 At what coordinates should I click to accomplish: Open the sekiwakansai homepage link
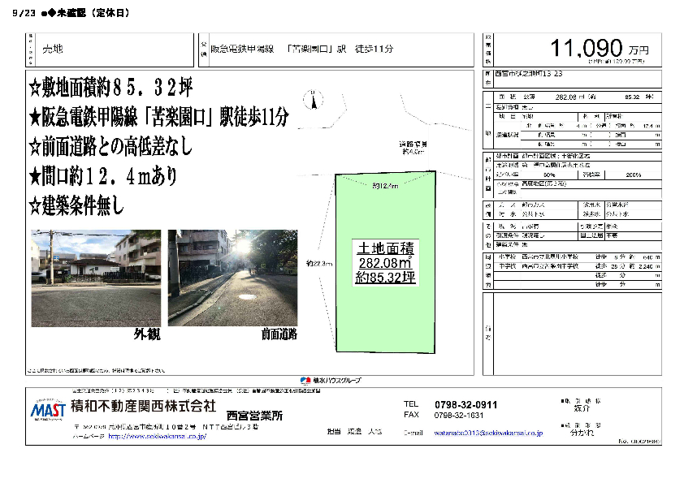(x=157, y=435)
